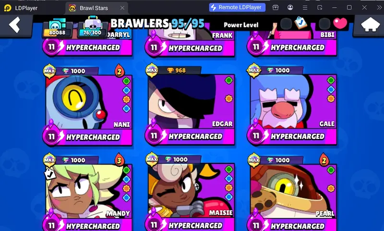This screenshot has width=384, height=231.
Task: Expand the LDPlayer side toolbar chevron
Action: tap(379, 8)
